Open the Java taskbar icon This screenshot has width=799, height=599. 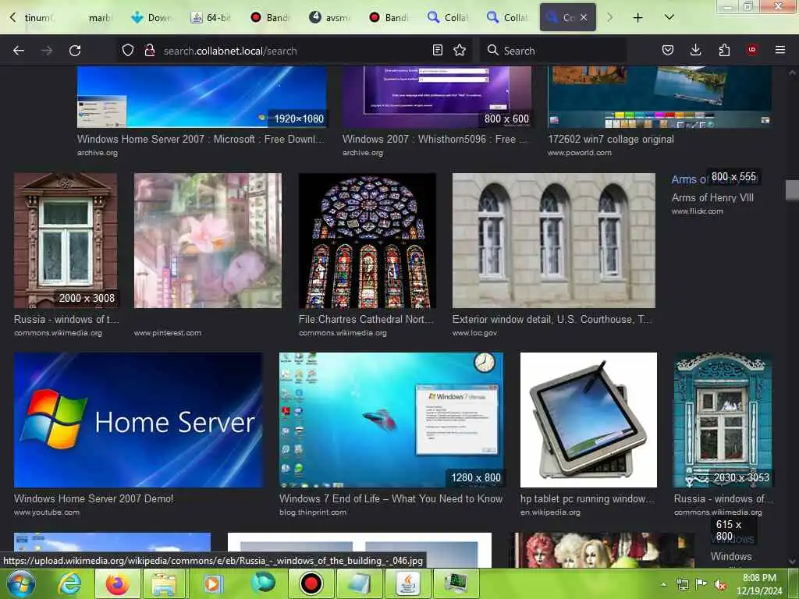pyautogui.click(x=407, y=583)
